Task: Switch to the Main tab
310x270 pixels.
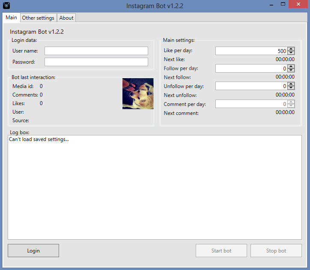Action: (11, 18)
